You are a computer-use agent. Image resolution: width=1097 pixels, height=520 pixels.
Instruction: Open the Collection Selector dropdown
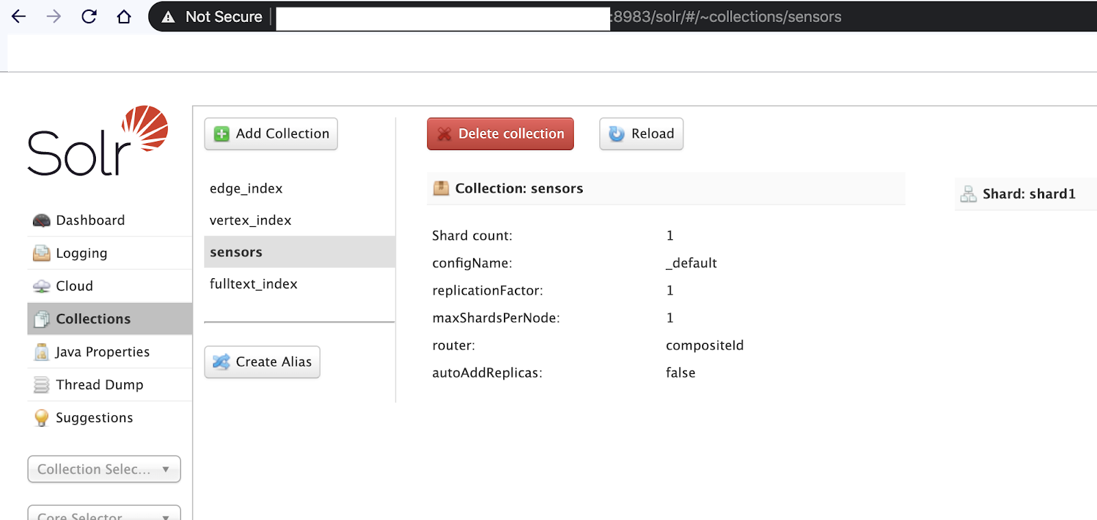[104, 469]
